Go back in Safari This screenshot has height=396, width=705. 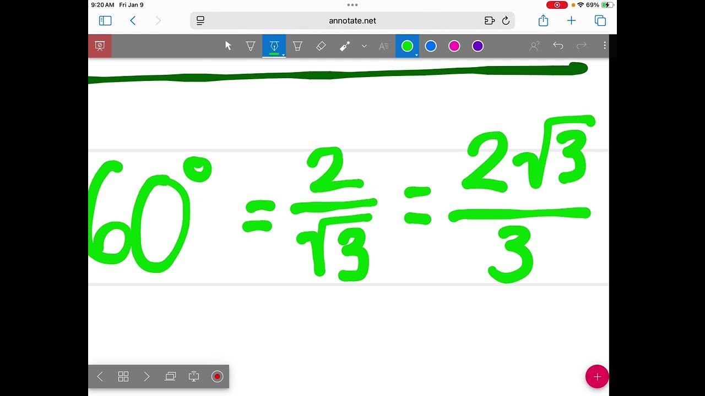coord(133,20)
